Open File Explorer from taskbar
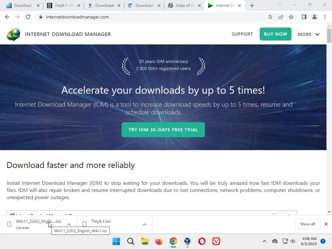 tap(145, 241)
